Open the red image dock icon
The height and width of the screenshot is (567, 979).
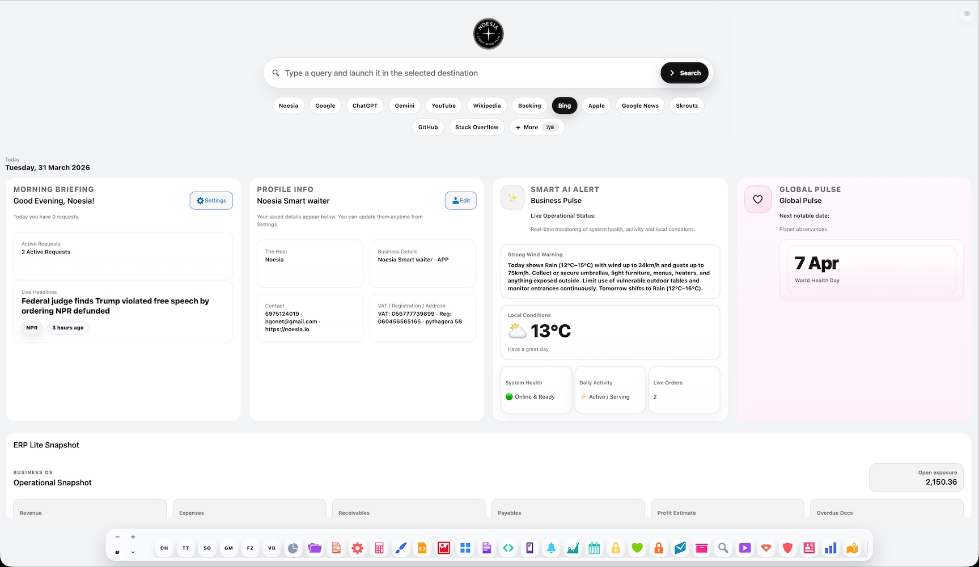(444, 548)
